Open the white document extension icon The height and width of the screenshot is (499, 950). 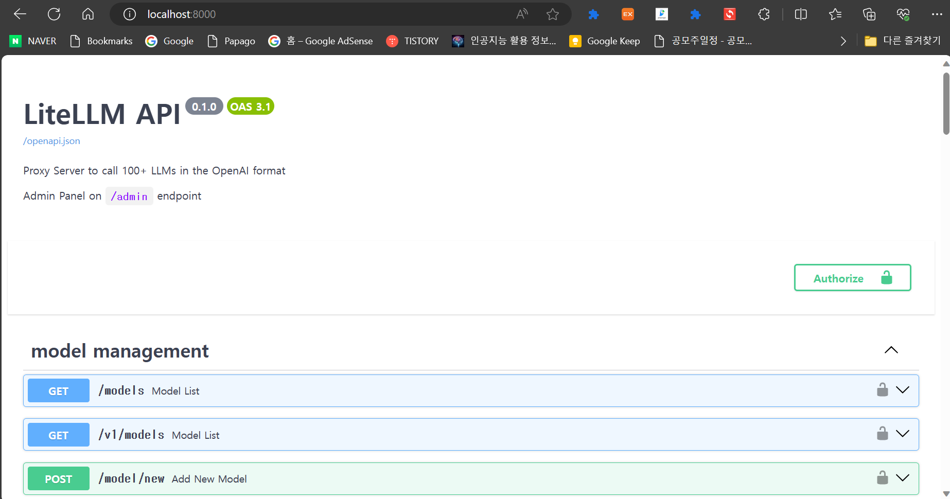tap(662, 14)
